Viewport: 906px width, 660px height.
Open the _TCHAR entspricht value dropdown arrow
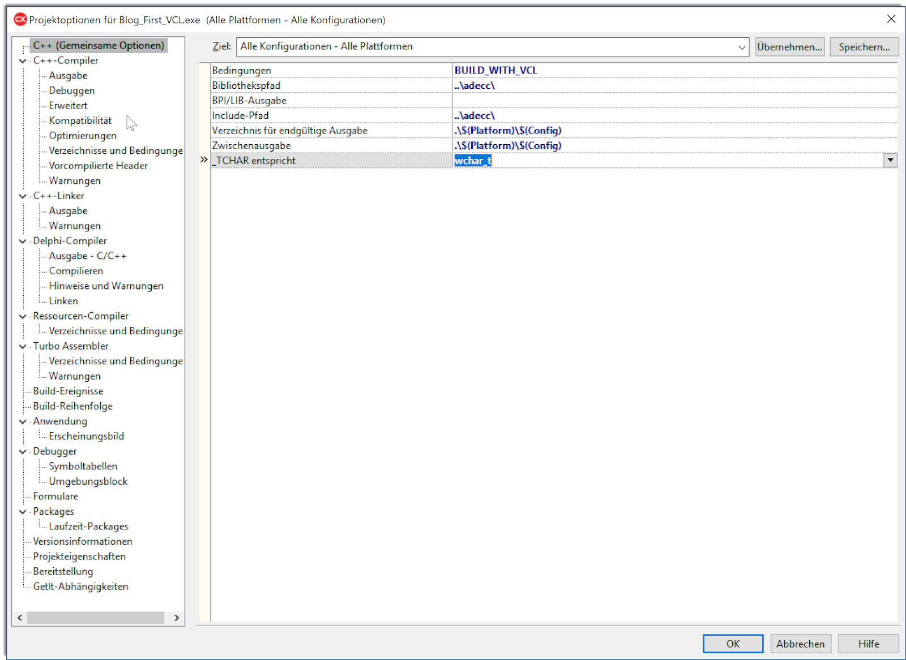click(890, 160)
